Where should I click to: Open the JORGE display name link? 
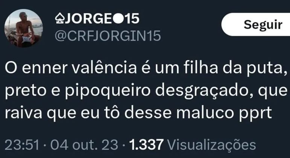point(97,19)
